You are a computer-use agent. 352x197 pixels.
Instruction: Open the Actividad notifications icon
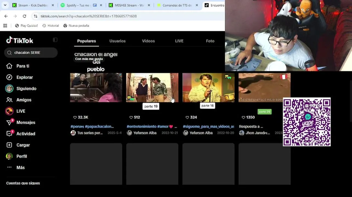[10, 134]
